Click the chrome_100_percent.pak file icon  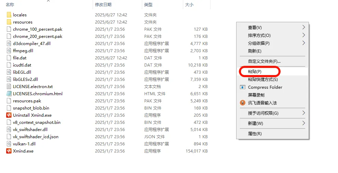point(9,29)
